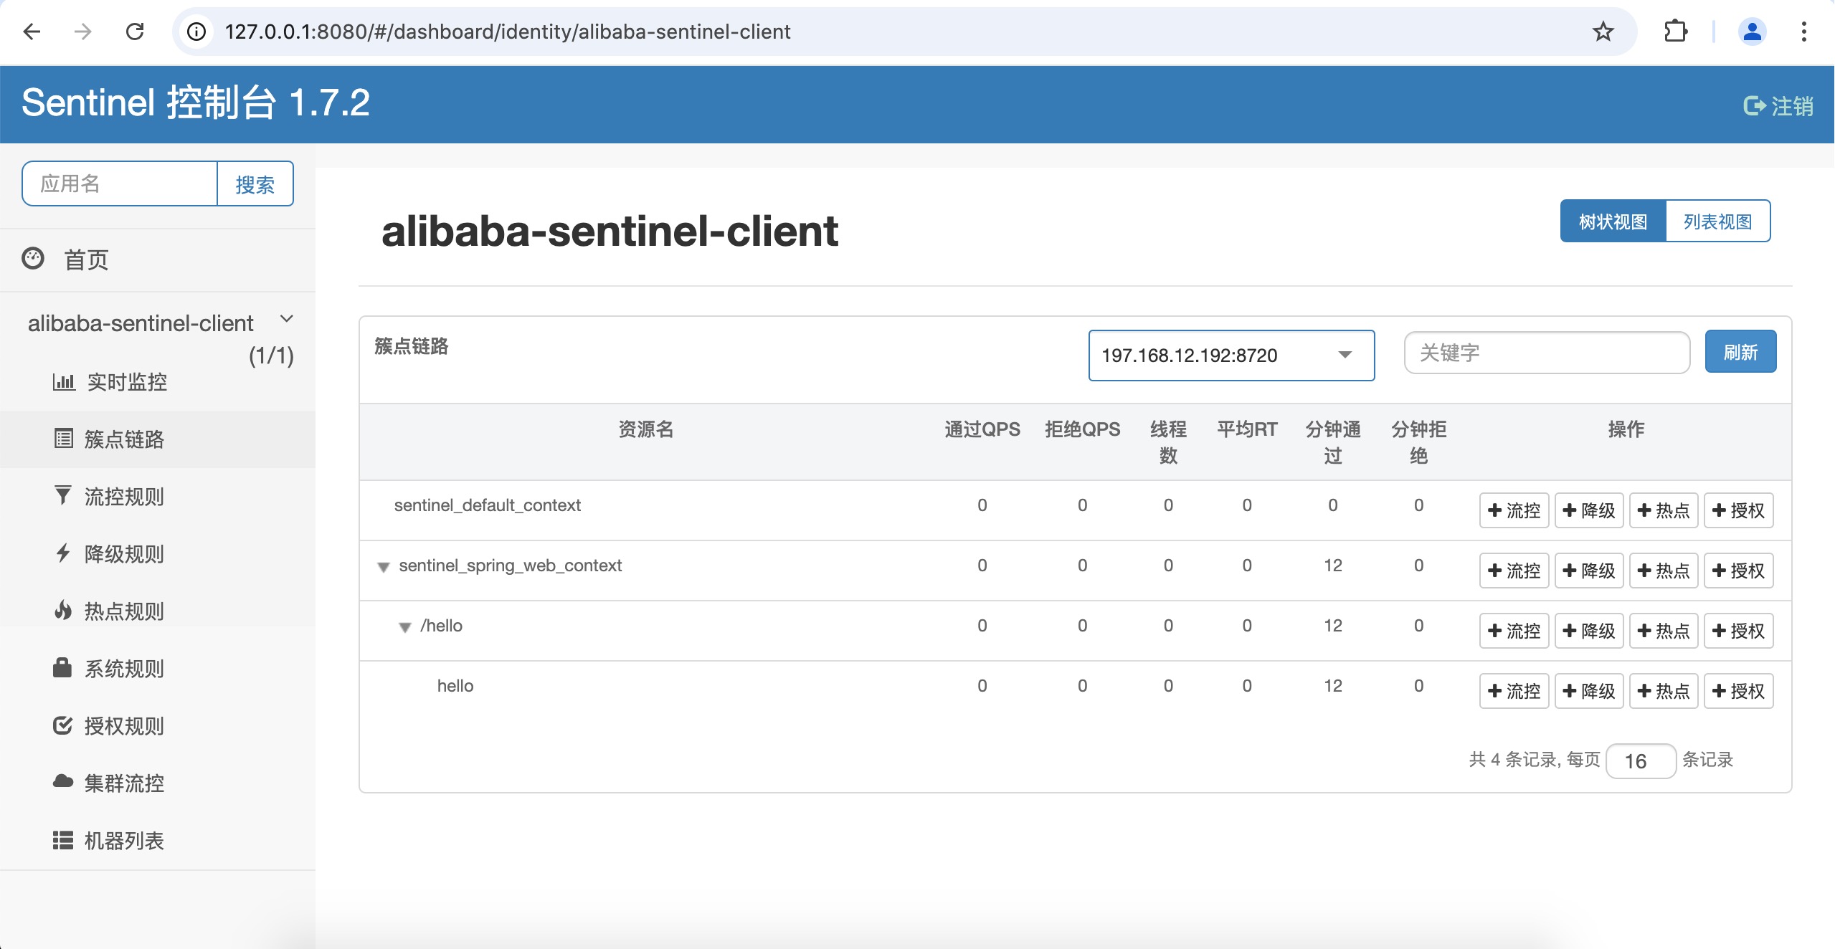Viewport: 1835px width, 949px height.
Task: Click the list icon for 簇点链路
Action: (64, 438)
